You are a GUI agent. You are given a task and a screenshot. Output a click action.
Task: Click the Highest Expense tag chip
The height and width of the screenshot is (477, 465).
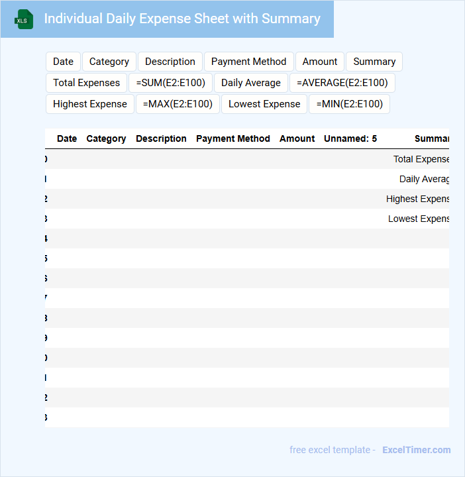coord(89,104)
